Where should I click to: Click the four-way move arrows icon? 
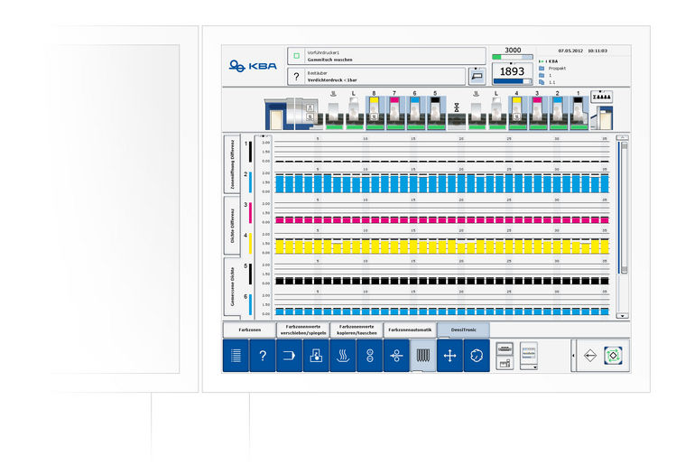(449, 356)
